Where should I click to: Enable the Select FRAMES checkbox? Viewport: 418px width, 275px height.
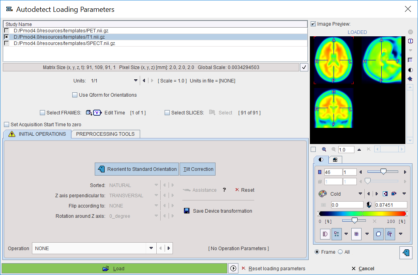(42, 113)
